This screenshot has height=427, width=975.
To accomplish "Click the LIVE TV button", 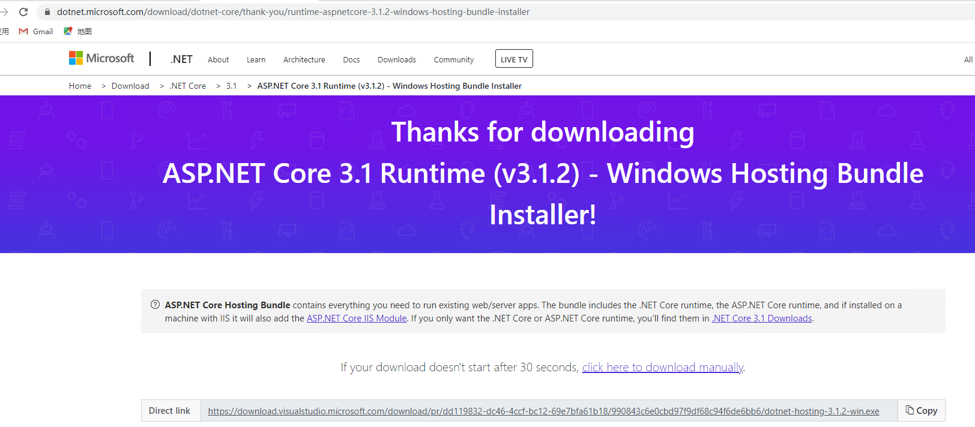I will click(x=514, y=59).
